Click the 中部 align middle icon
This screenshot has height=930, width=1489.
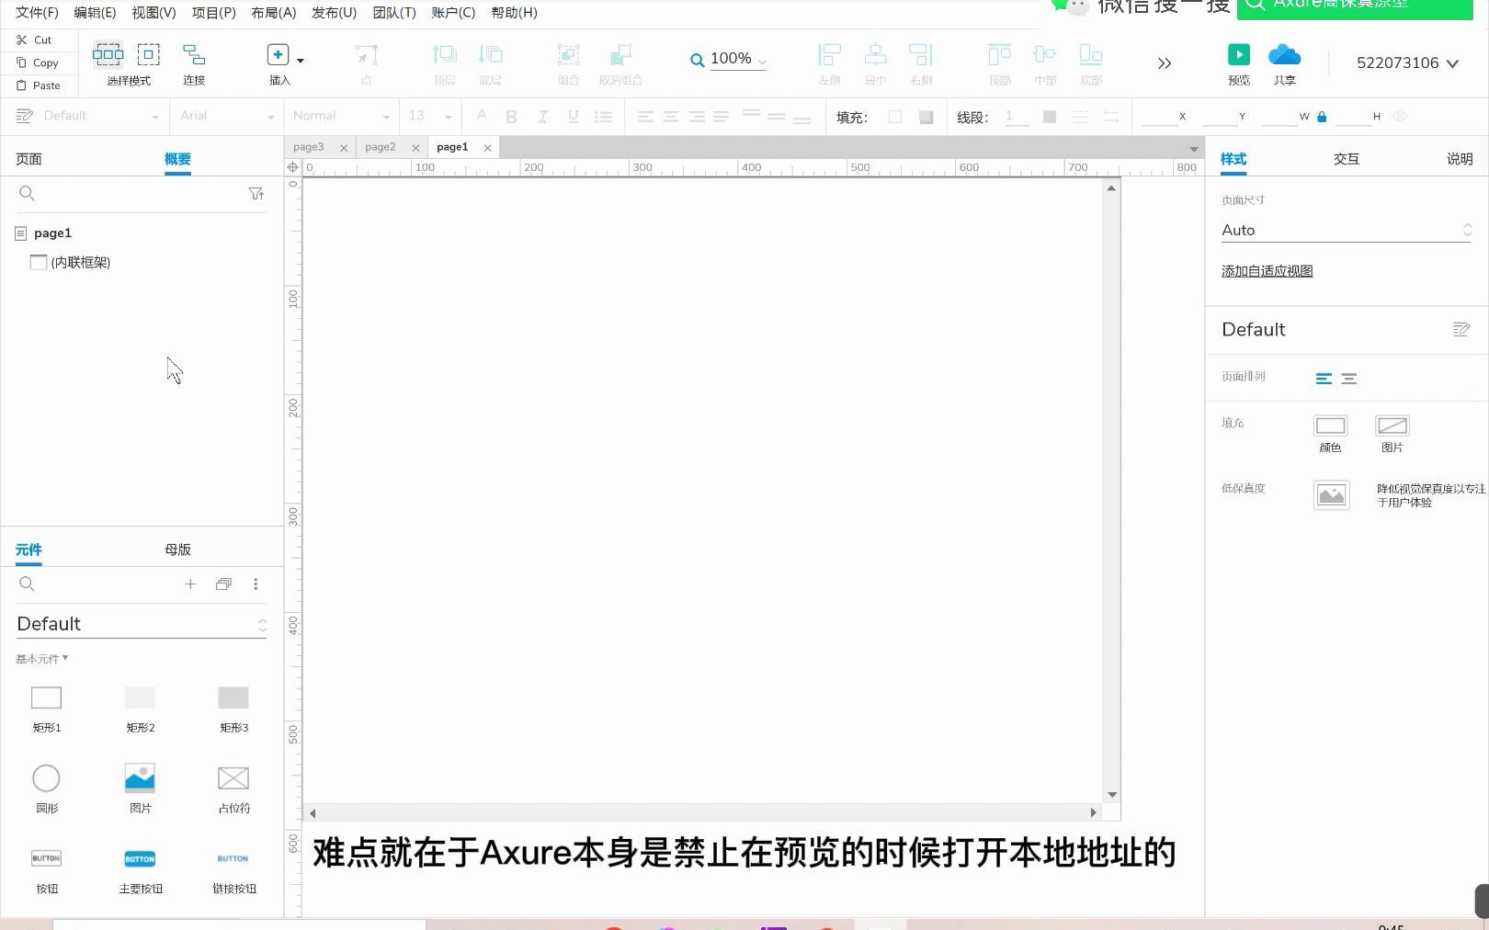pyautogui.click(x=1045, y=55)
